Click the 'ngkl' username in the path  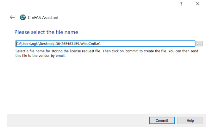coord(35,44)
